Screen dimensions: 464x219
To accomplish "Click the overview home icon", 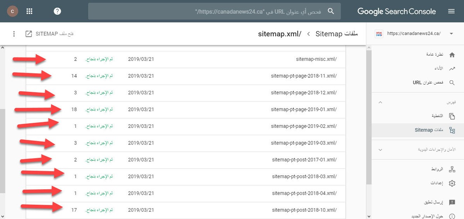I will click(452, 55).
